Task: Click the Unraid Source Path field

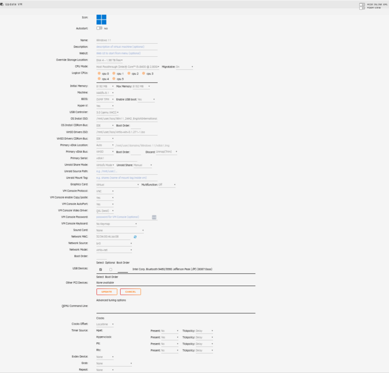Action: [x=127, y=172]
